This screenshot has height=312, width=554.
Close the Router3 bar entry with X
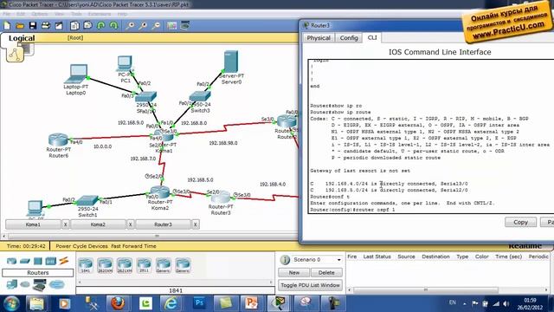click(196, 224)
